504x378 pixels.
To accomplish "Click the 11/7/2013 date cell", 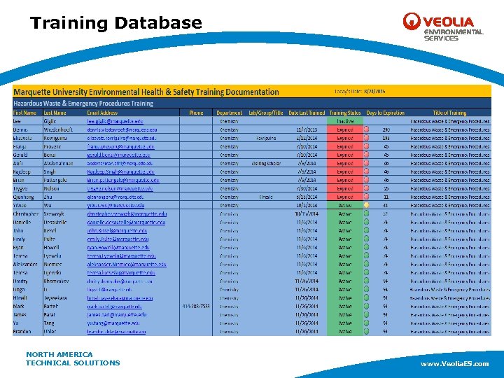I will (x=307, y=129).
